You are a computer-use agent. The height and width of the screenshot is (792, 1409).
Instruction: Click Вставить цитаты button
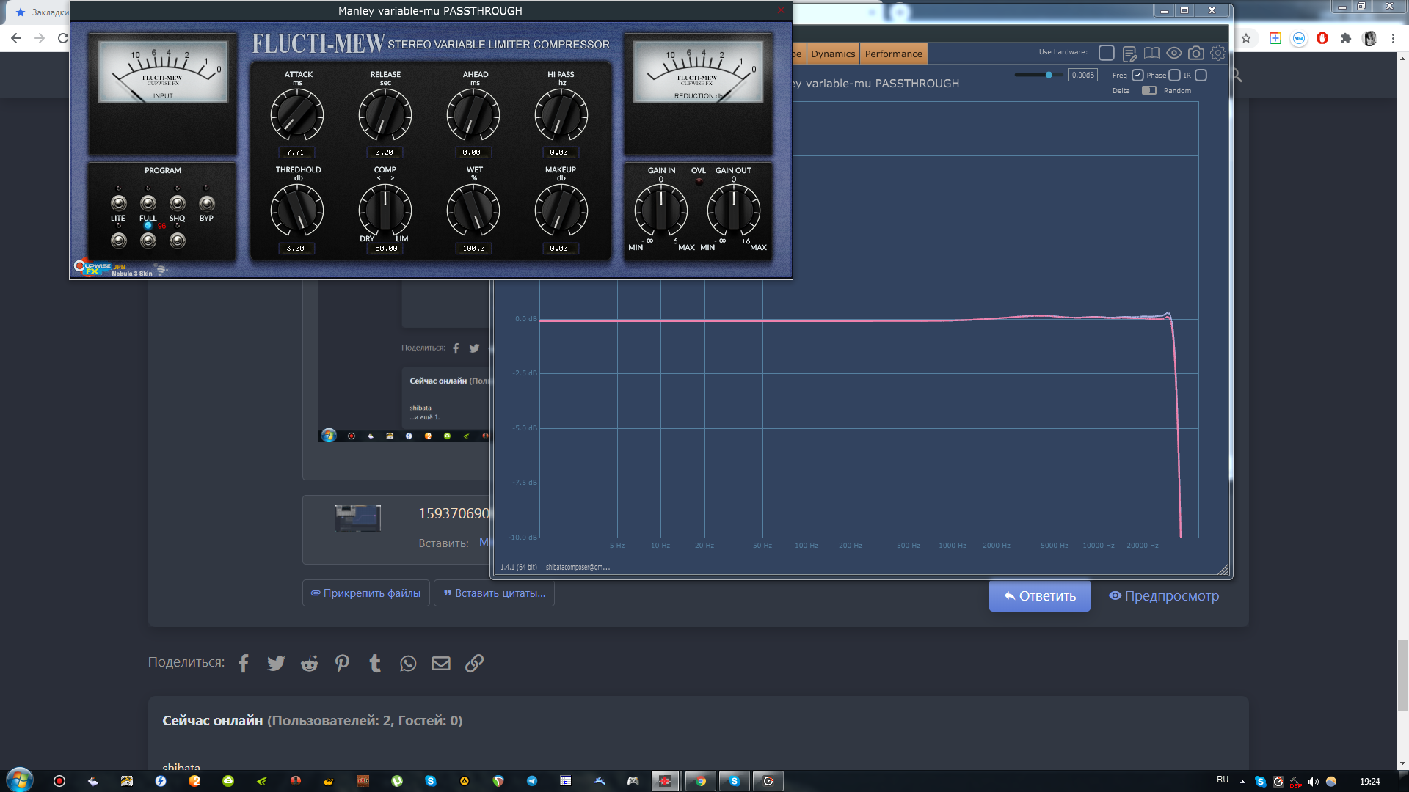click(x=494, y=593)
